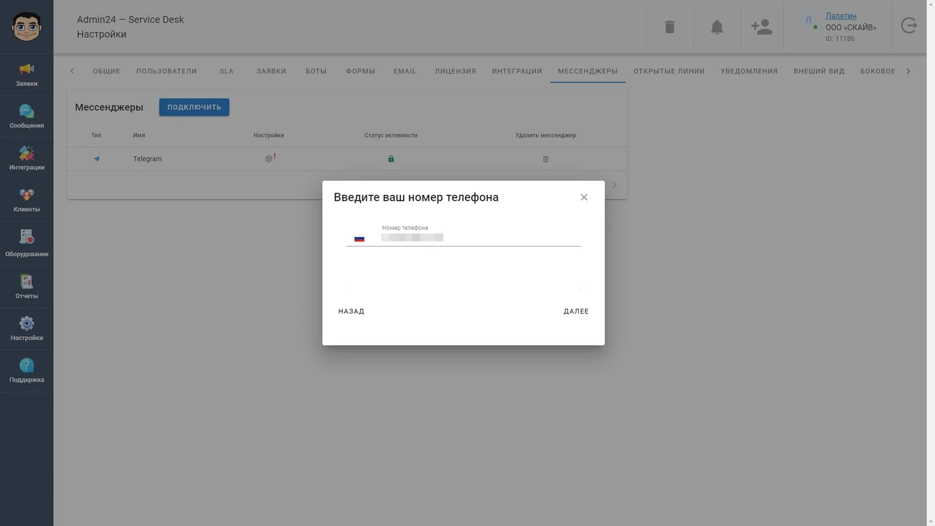Open the Лалетин profile link
This screenshot has width=935, height=526.
(841, 16)
